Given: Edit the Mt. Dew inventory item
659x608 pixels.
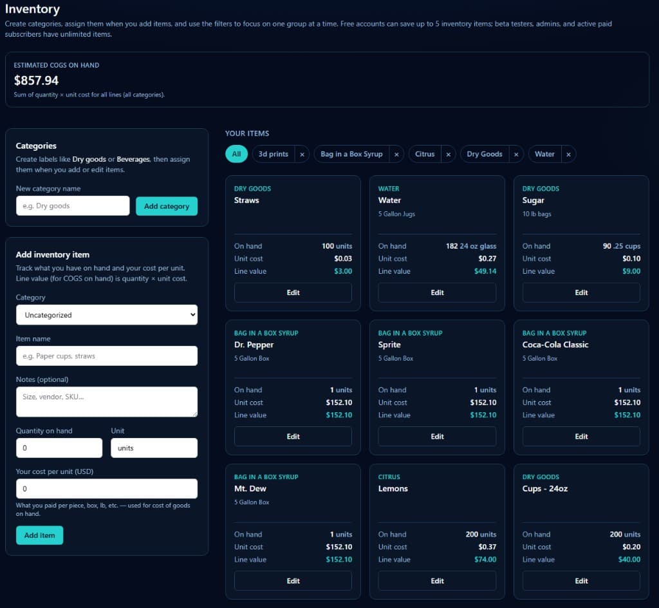Looking at the screenshot, I should pyautogui.click(x=293, y=580).
